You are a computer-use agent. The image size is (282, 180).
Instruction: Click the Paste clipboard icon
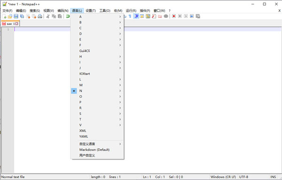tap(60, 16)
